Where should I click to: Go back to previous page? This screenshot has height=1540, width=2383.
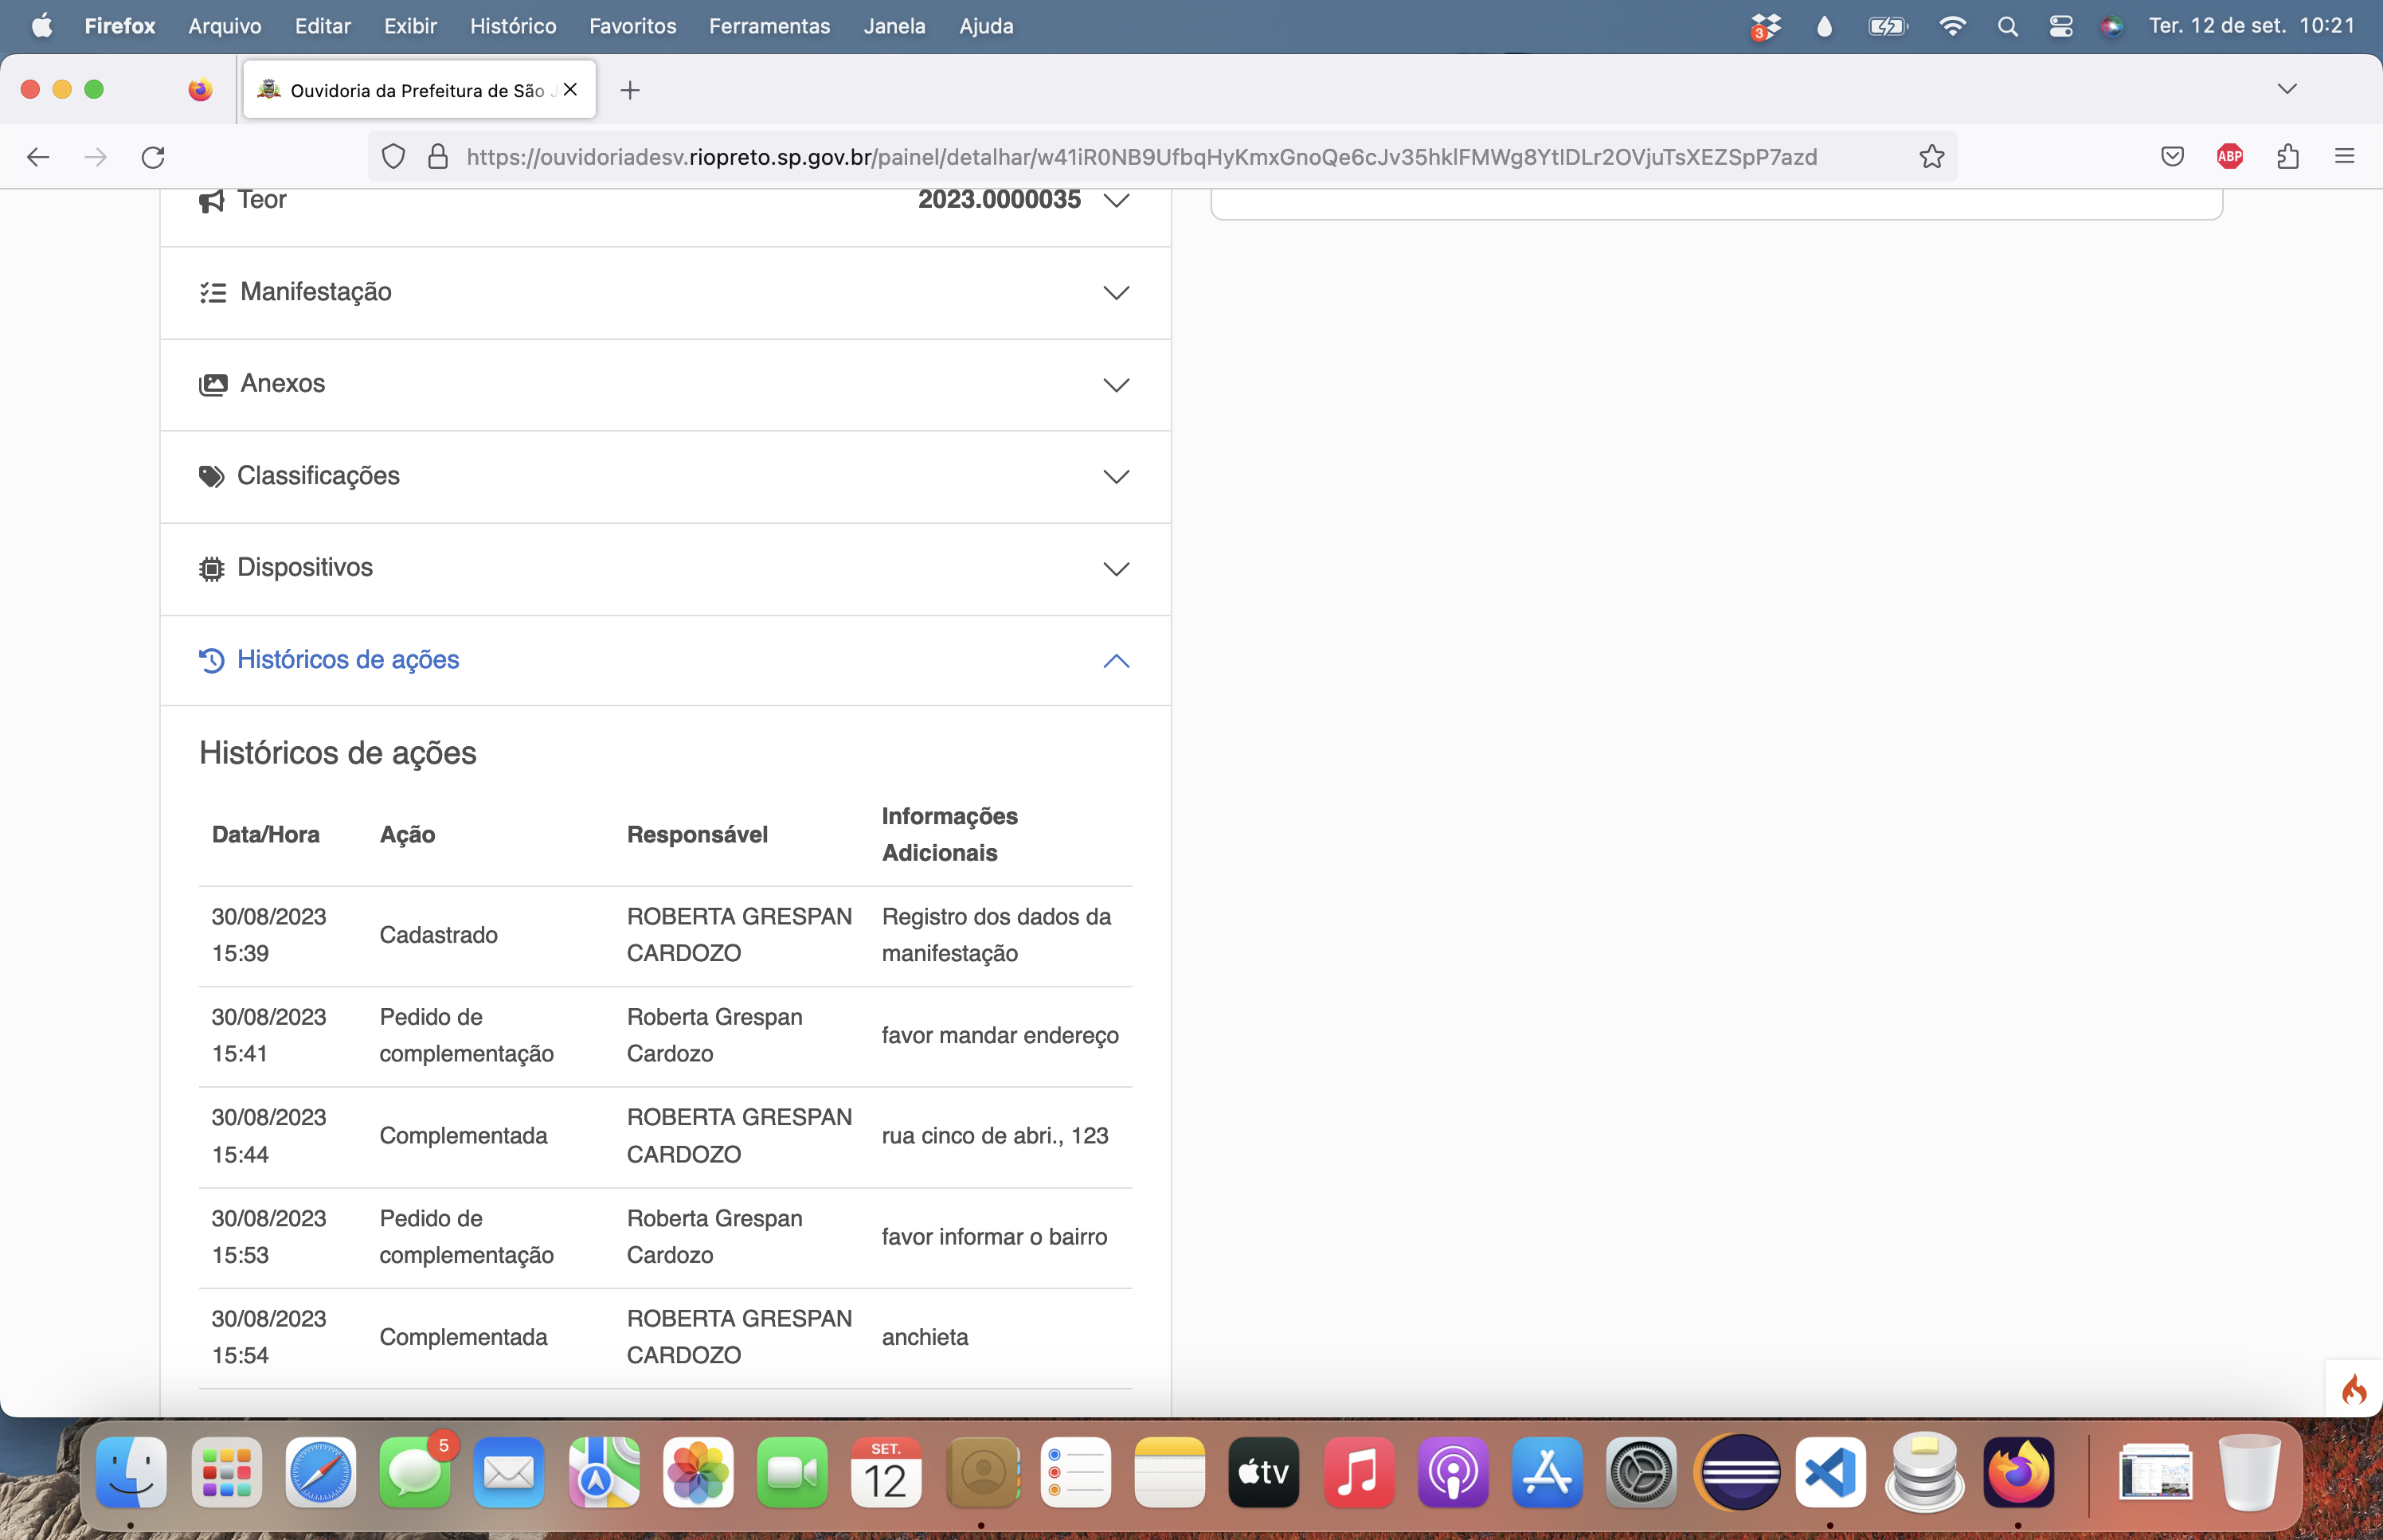coord(38,157)
